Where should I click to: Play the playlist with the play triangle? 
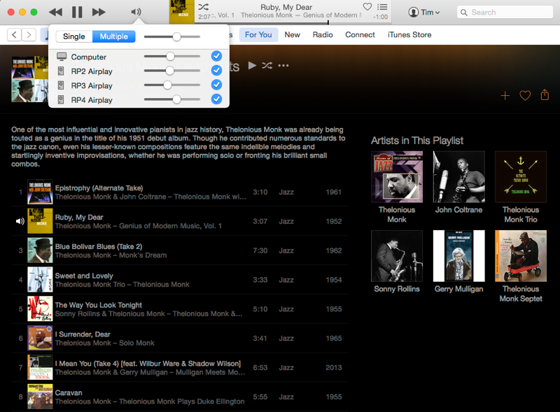pyautogui.click(x=252, y=65)
